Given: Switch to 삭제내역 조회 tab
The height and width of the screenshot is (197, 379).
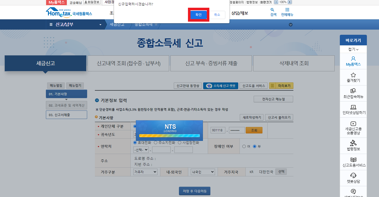Looking at the screenshot, I should click(x=294, y=63).
